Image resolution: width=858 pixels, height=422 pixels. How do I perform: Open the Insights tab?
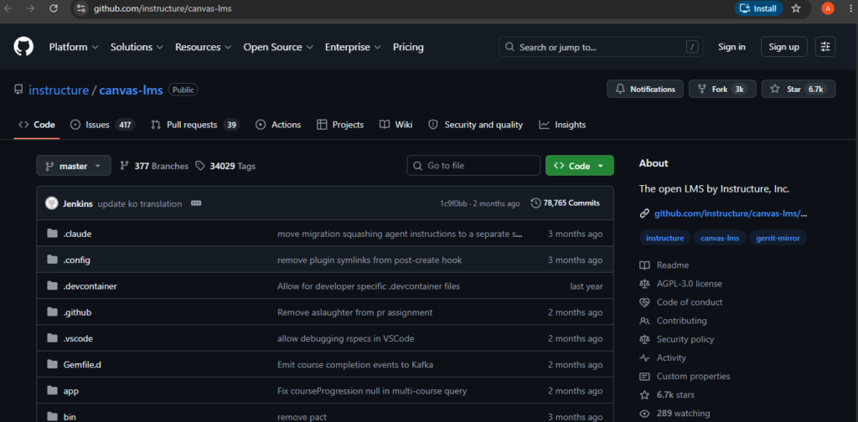[562, 125]
